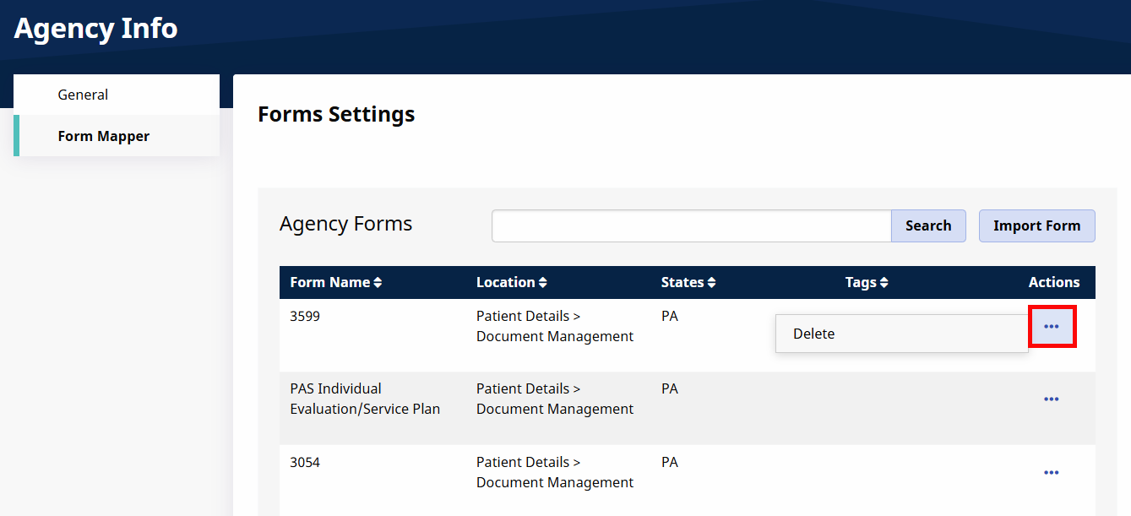Sort by Tags arrows icon
This screenshot has height=516, width=1131.
click(884, 283)
